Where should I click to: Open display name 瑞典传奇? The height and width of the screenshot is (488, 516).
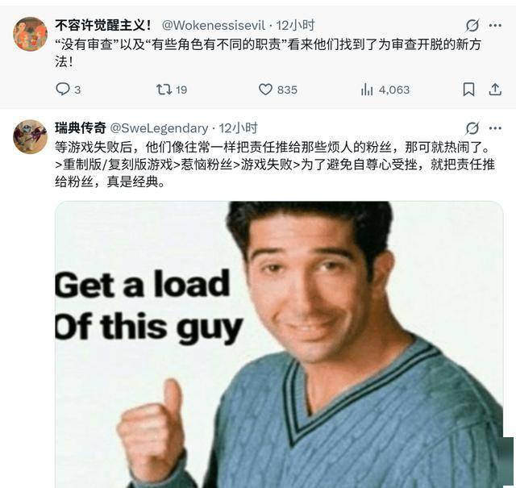pyautogui.click(x=81, y=128)
